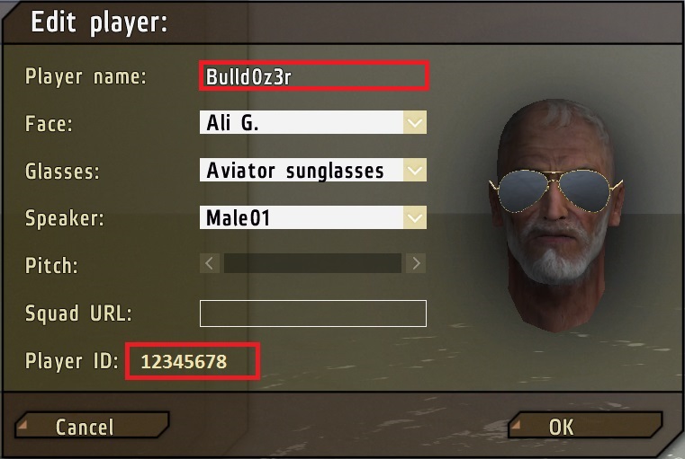Click the Squad URL text box
The image size is (685, 459).
312,313
